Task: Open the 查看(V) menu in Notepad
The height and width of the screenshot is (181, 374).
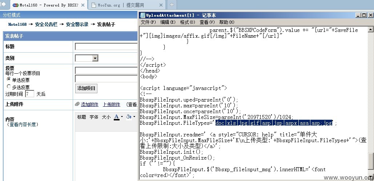Action: [207, 22]
